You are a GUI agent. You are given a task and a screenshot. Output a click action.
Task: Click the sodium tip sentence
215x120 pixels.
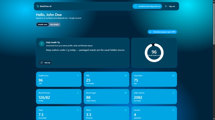coord(85,50)
